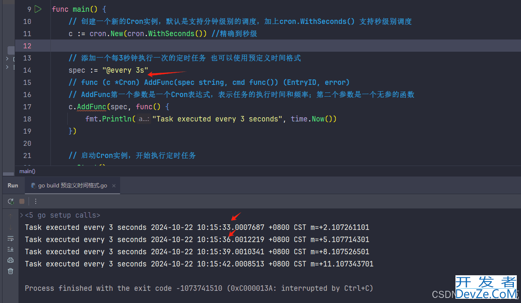Click the main() breadcrumb below the editor

point(27,171)
